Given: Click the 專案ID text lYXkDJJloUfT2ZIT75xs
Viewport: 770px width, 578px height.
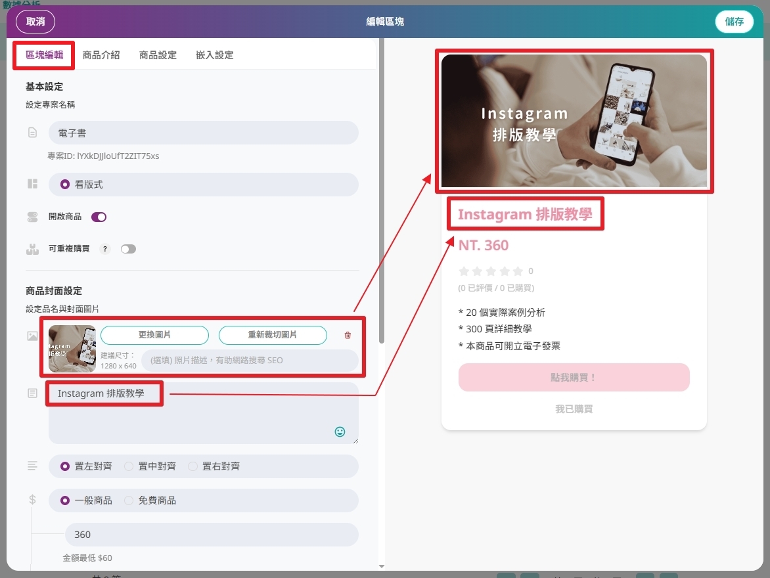Looking at the screenshot, I should (x=103, y=156).
